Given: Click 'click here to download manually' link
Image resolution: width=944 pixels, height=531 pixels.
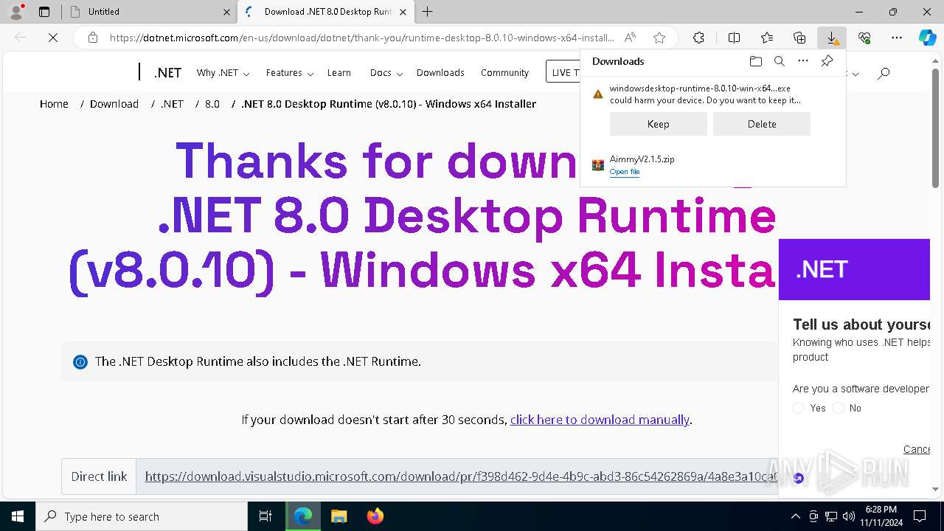Looking at the screenshot, I should click(x=600, y=420).
